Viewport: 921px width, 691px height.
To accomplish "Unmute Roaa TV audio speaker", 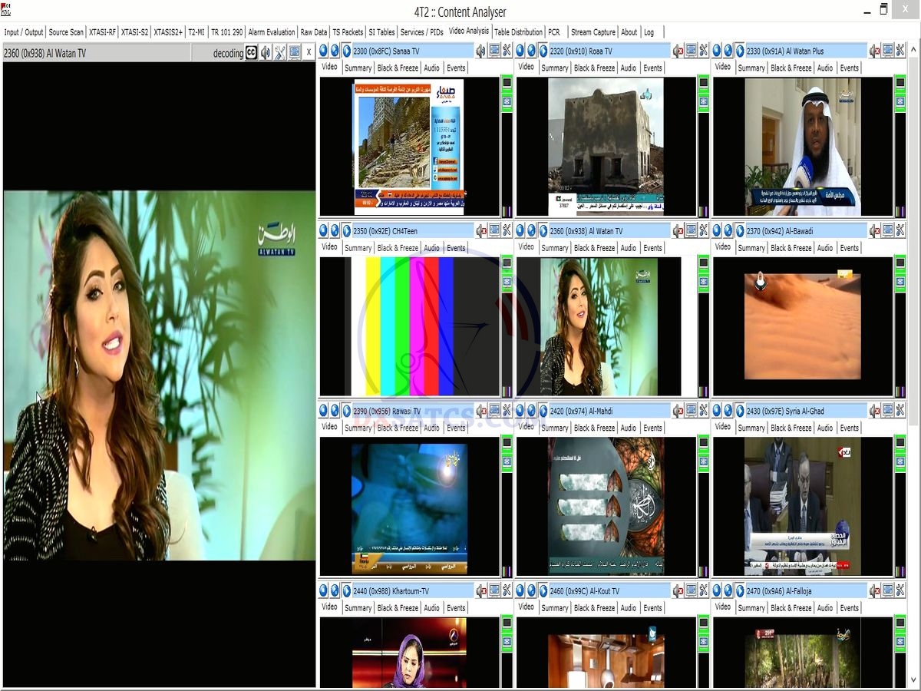I will pos(678,51).
